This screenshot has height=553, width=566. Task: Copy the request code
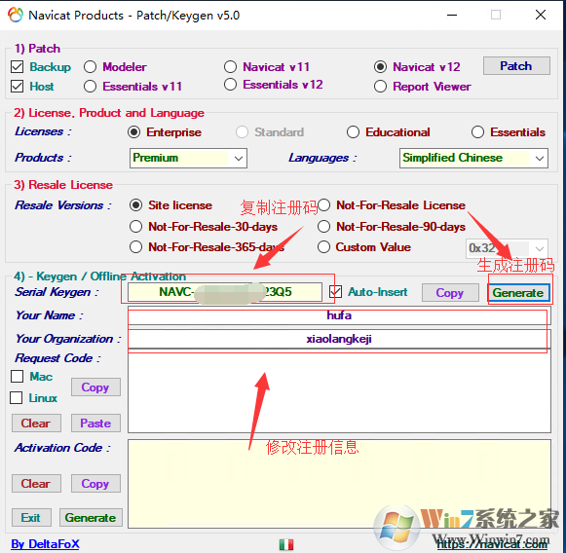(95, 387)
